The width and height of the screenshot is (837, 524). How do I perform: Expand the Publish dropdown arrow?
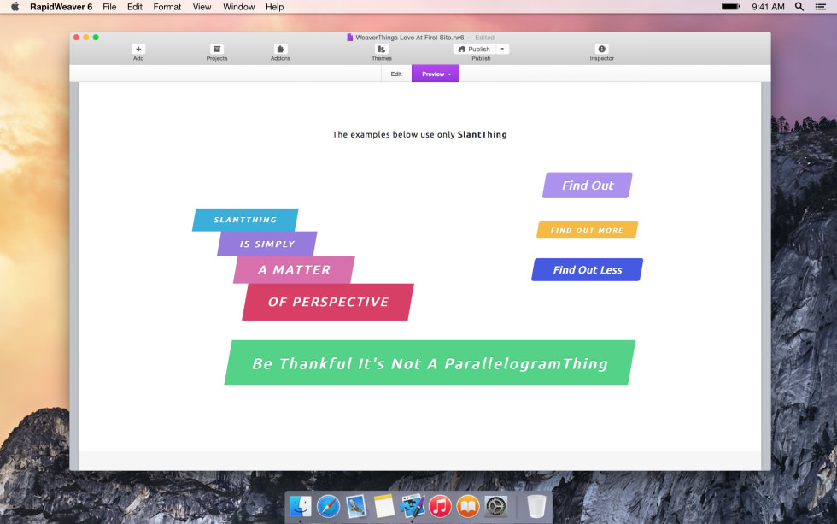coord(502,49)
